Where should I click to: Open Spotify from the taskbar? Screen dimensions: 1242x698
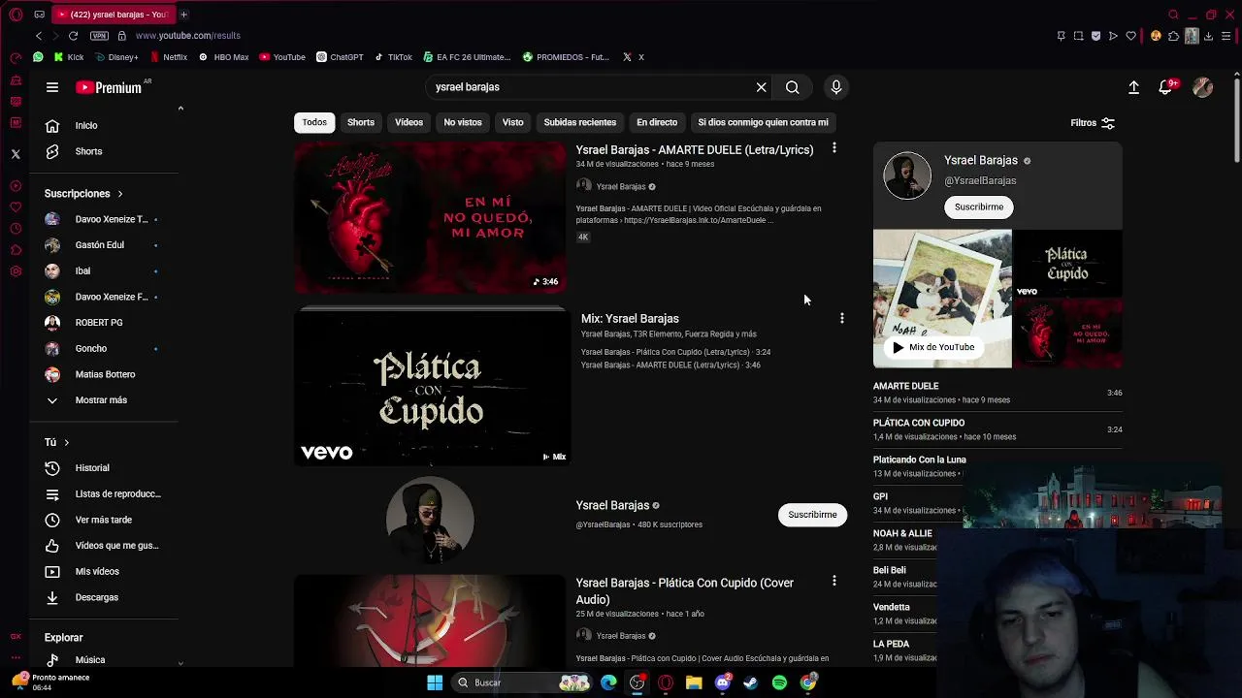click(779, 682)
